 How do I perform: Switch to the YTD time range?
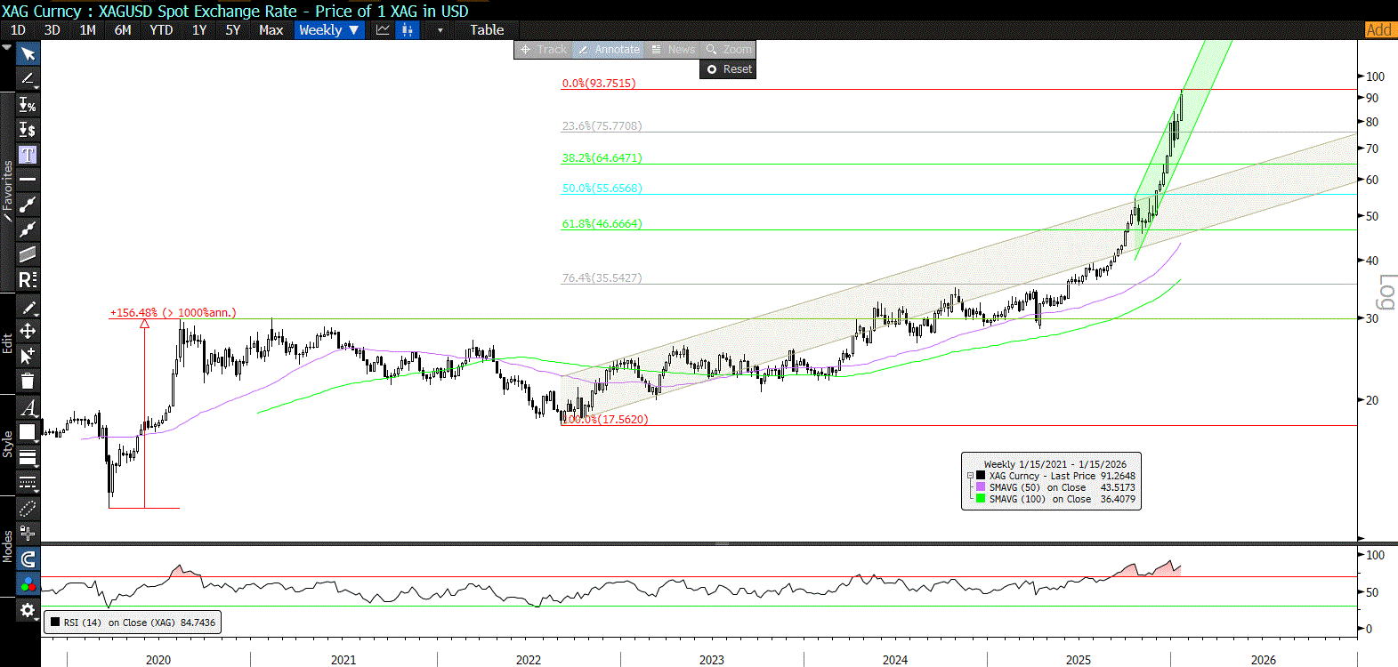pos(161,30)
